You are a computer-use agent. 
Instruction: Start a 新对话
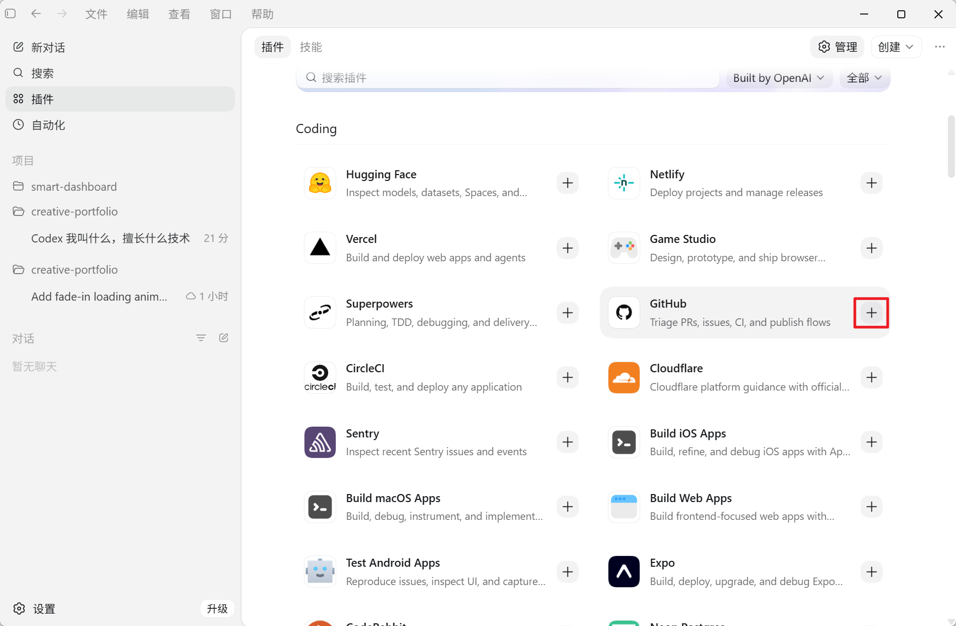click(x=120, y=47)
